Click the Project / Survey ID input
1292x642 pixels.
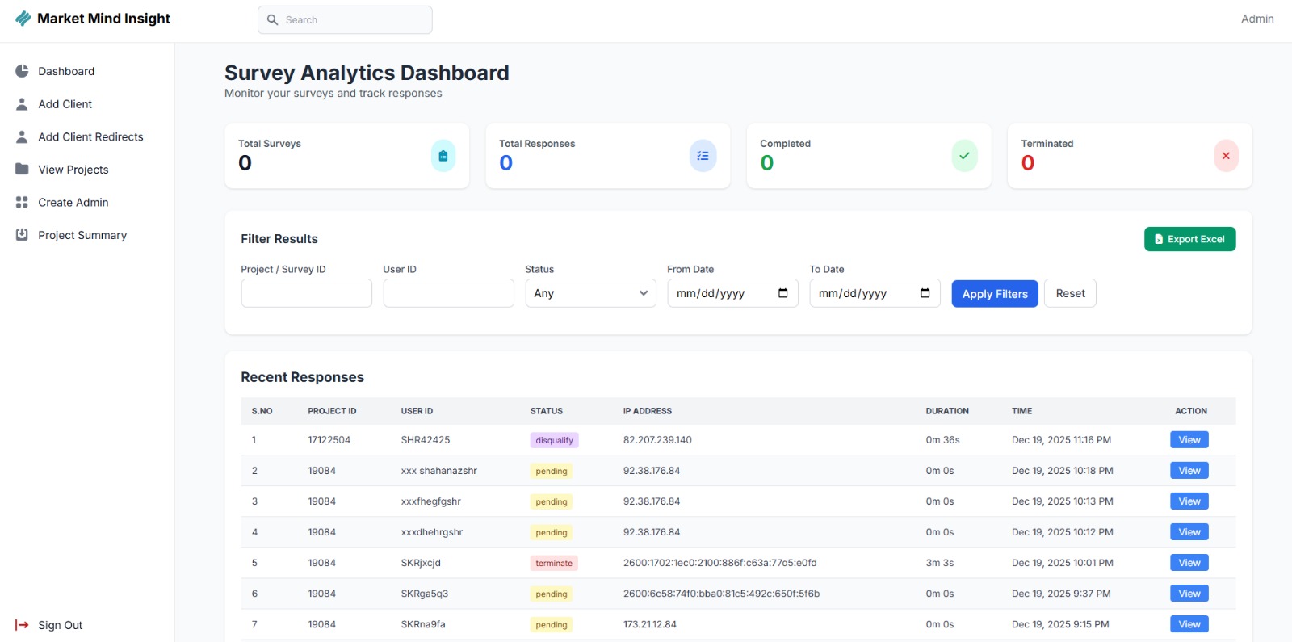pyautogui.click(x=306, y=293)
